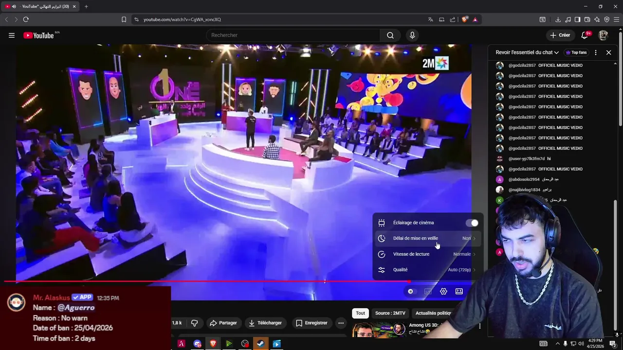
Task: Toggle the browser sidebar panel
Action: tap(577, 19)
